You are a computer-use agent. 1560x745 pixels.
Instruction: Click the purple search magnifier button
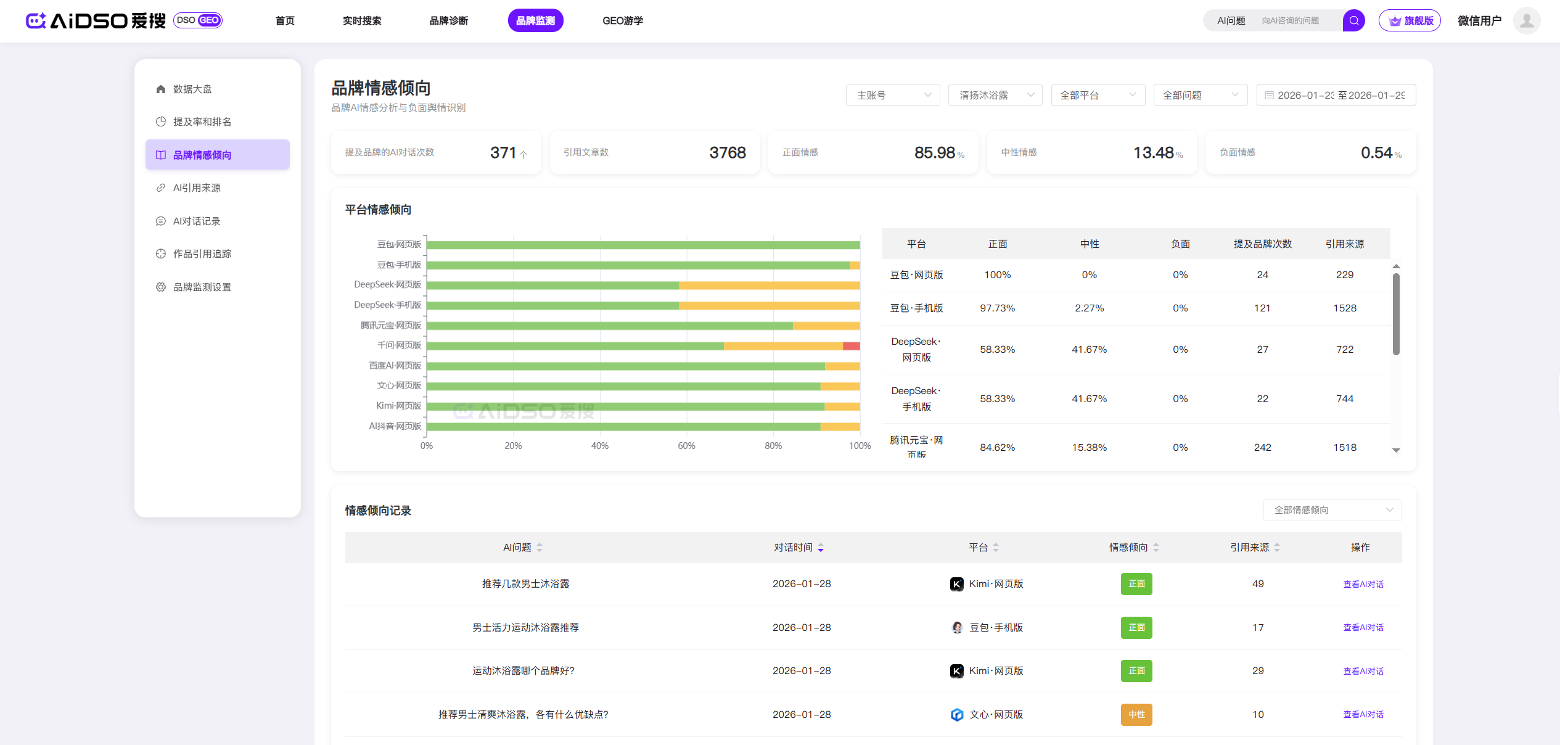click(1353, 20)
